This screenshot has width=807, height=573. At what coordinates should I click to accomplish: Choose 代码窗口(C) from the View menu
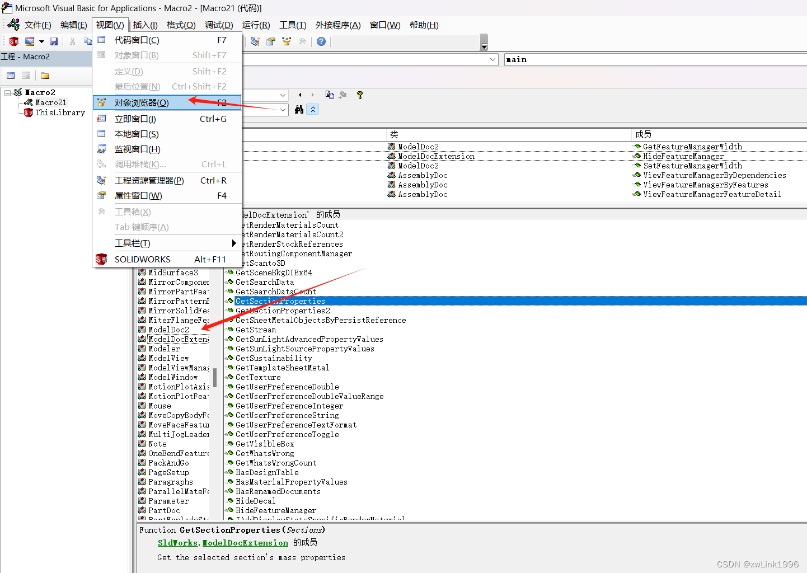click(x=167, y=40)
